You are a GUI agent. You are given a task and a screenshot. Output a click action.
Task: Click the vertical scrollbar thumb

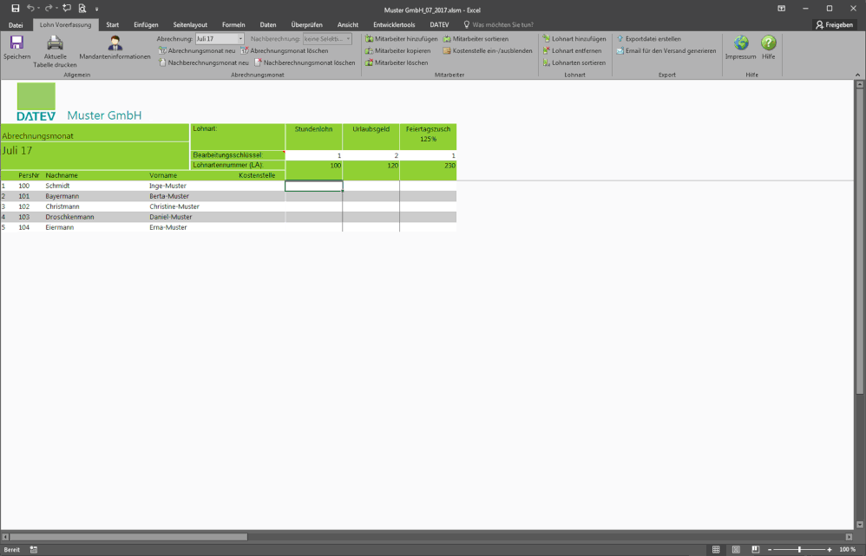point(859,241)
